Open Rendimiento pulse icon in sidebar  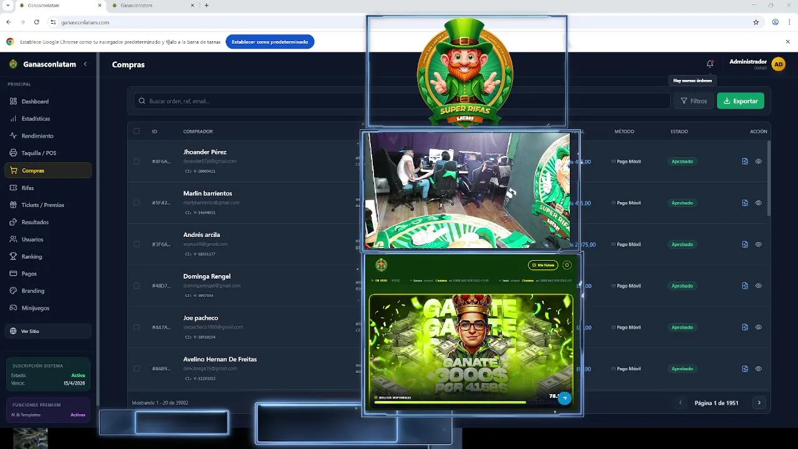click(14, 135)
